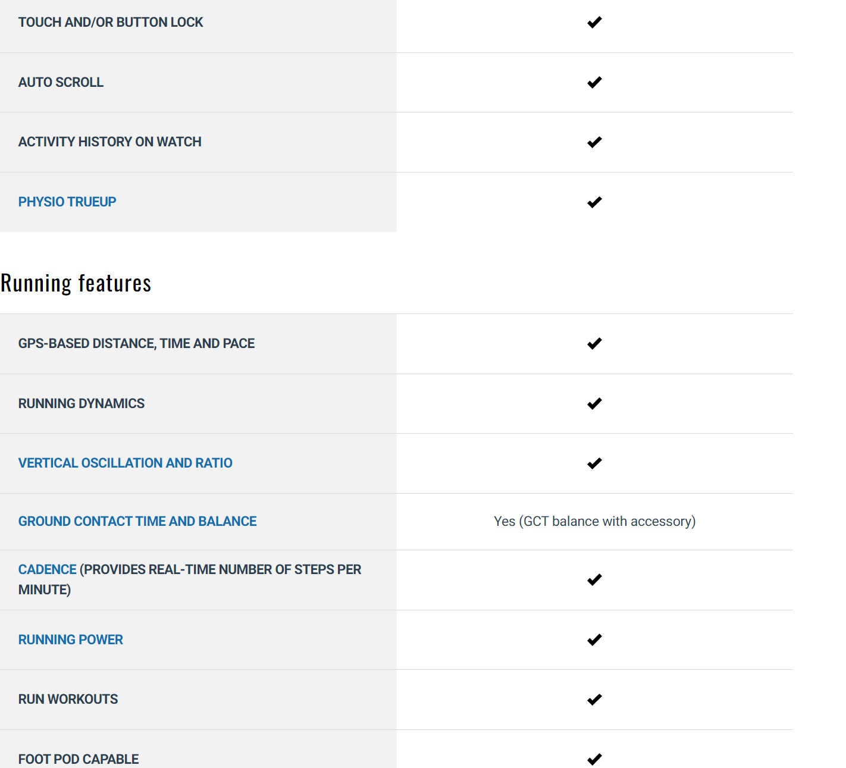Select 'Yes (GCT balance with accessory)' text
846x768 pixels.
click(594, 521)
